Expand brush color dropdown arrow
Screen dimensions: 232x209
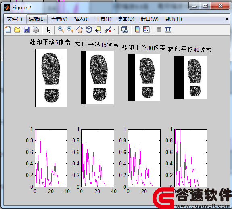pos(115,29)
